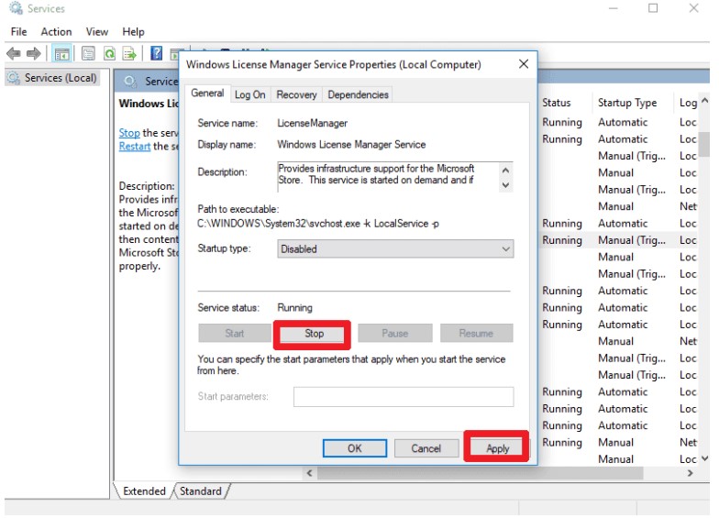719x518 pixels.
Task: Sort by the Status column header
Action: point(564,103)
